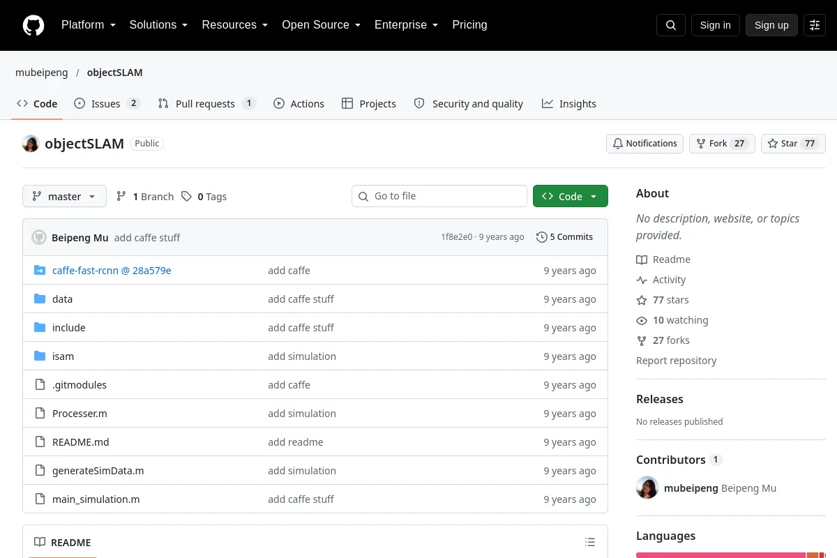Click the Sign in button

click(716, 25)
